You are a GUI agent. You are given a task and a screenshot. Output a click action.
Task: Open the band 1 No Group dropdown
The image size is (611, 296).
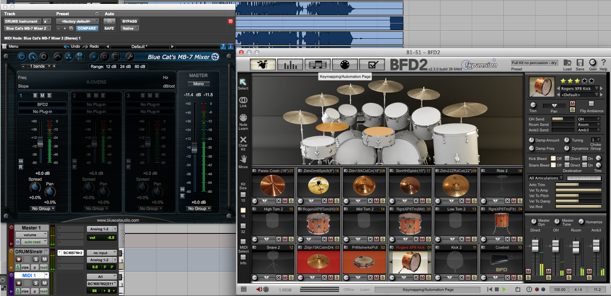point(43,208)
